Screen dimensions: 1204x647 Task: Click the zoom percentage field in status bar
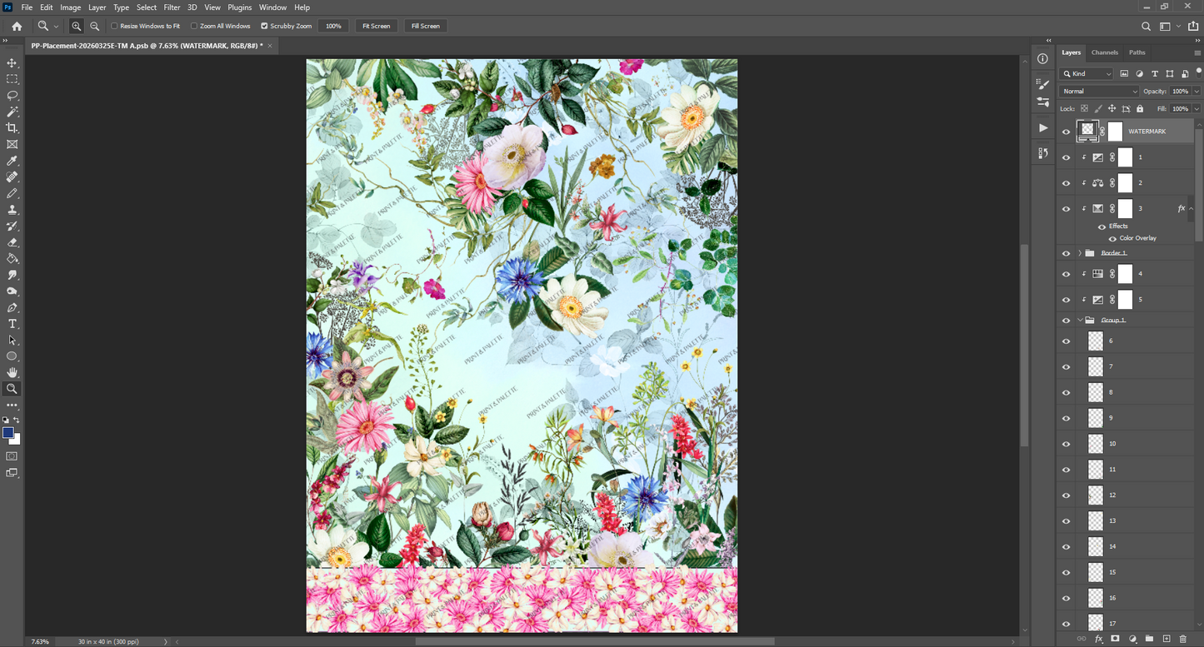tap(40, 642)
